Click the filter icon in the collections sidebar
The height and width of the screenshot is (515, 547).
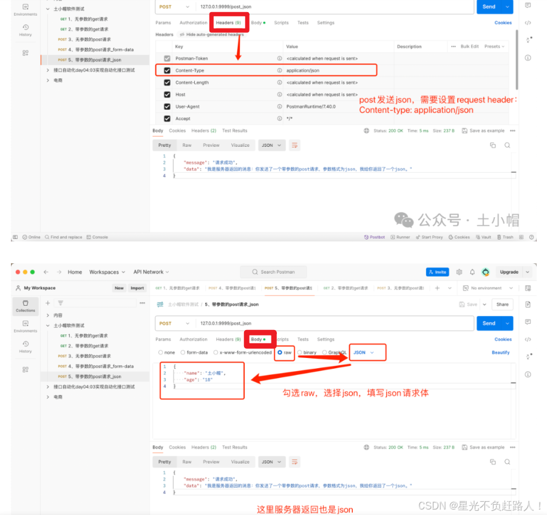click(60, 303)
